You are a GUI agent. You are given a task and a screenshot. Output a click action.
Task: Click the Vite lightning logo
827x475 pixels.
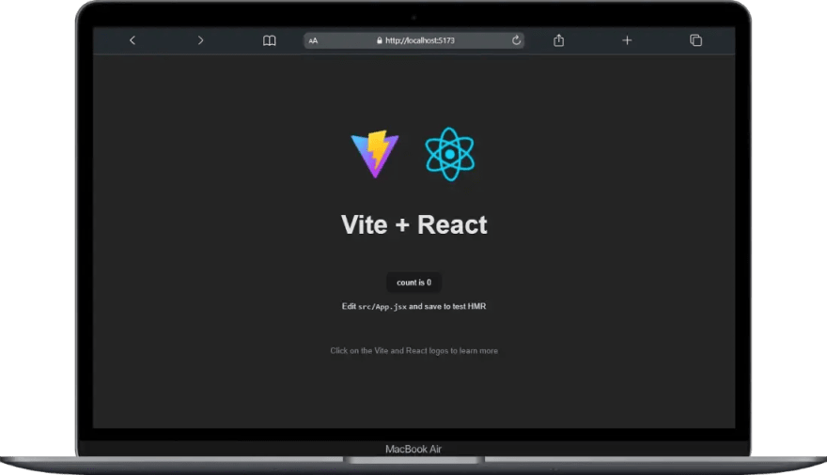(375, 154)
